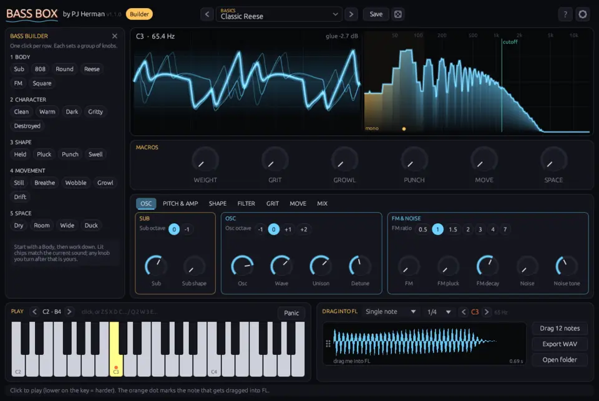This screenshot has width=599, height=401.
Task: Shift keyboard range down from C2 - B4
Action: pos(34,312)
